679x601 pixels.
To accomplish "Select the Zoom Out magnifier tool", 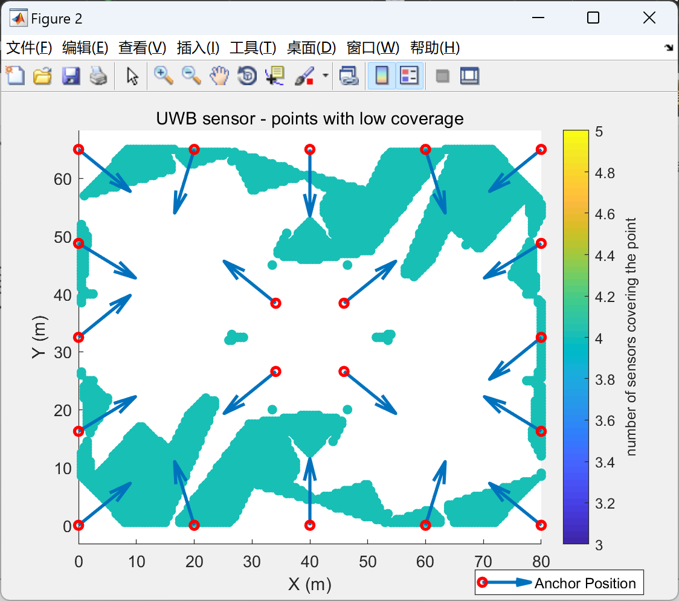I will 191,76.
